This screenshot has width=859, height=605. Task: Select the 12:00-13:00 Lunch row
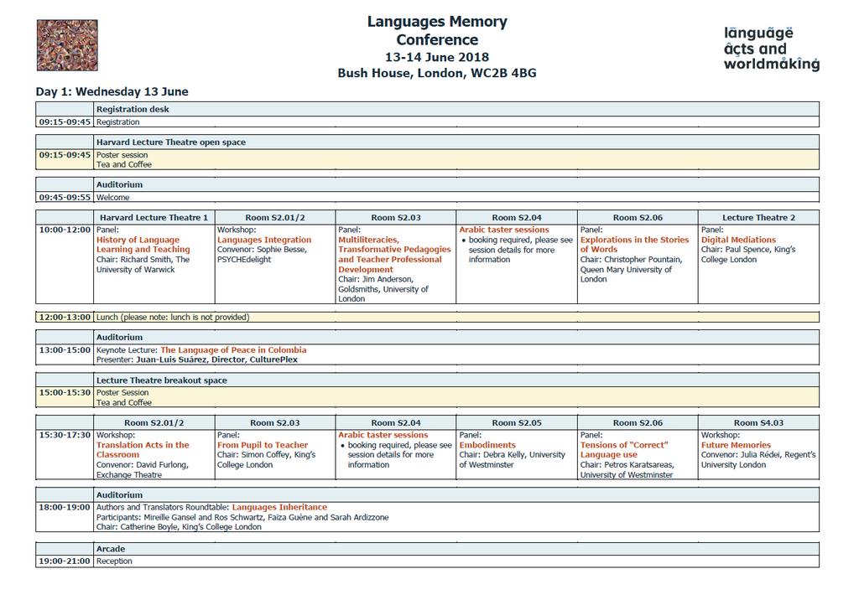[427, 318]
